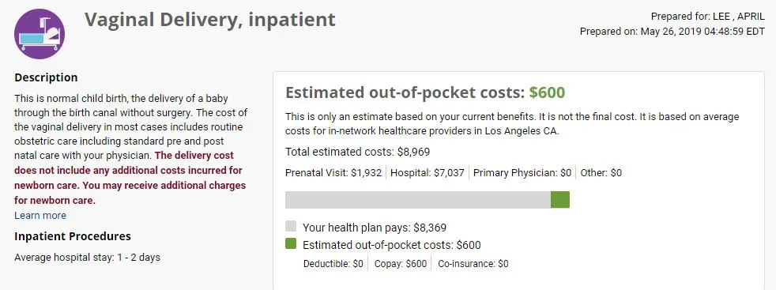The image size is (776, 290).
Task: Click the Prenatal Visit: $1,932 item
Action: 333,173
